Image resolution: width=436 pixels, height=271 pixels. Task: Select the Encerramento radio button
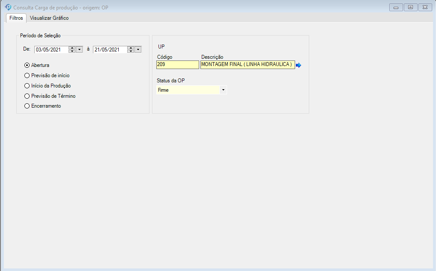27,106
